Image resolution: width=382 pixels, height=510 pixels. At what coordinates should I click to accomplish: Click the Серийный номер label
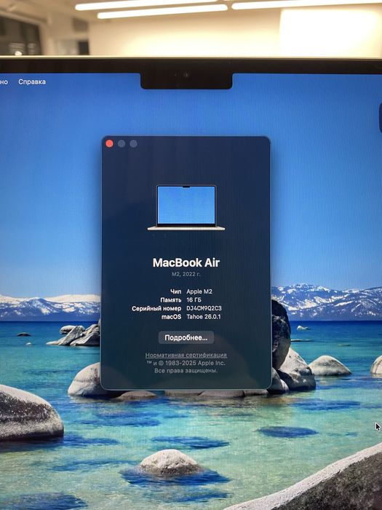[156, 308]
